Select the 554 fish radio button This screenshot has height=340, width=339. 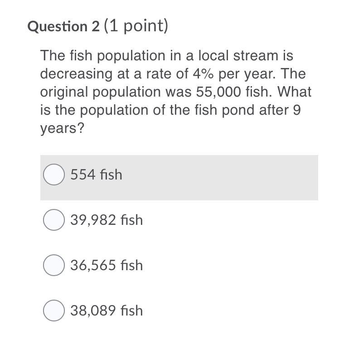point(54,175)
